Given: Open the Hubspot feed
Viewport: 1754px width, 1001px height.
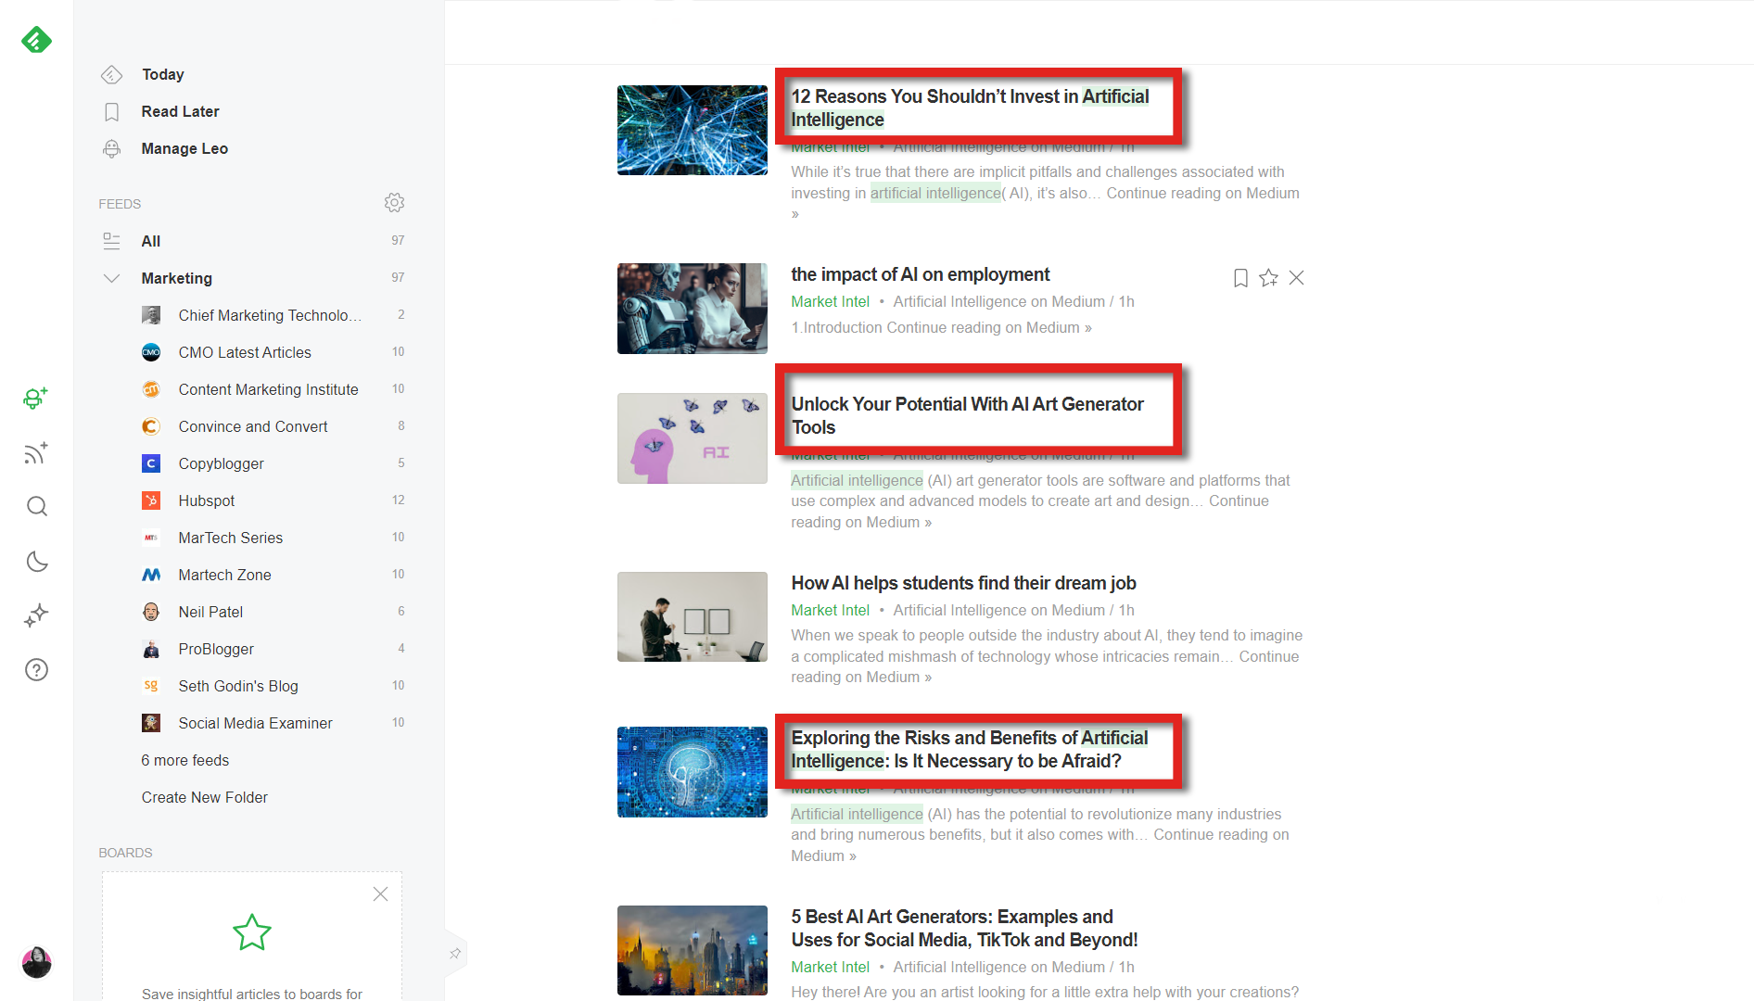Looking at the screenshot, I should pyautogui.click(x=206, y=500).
